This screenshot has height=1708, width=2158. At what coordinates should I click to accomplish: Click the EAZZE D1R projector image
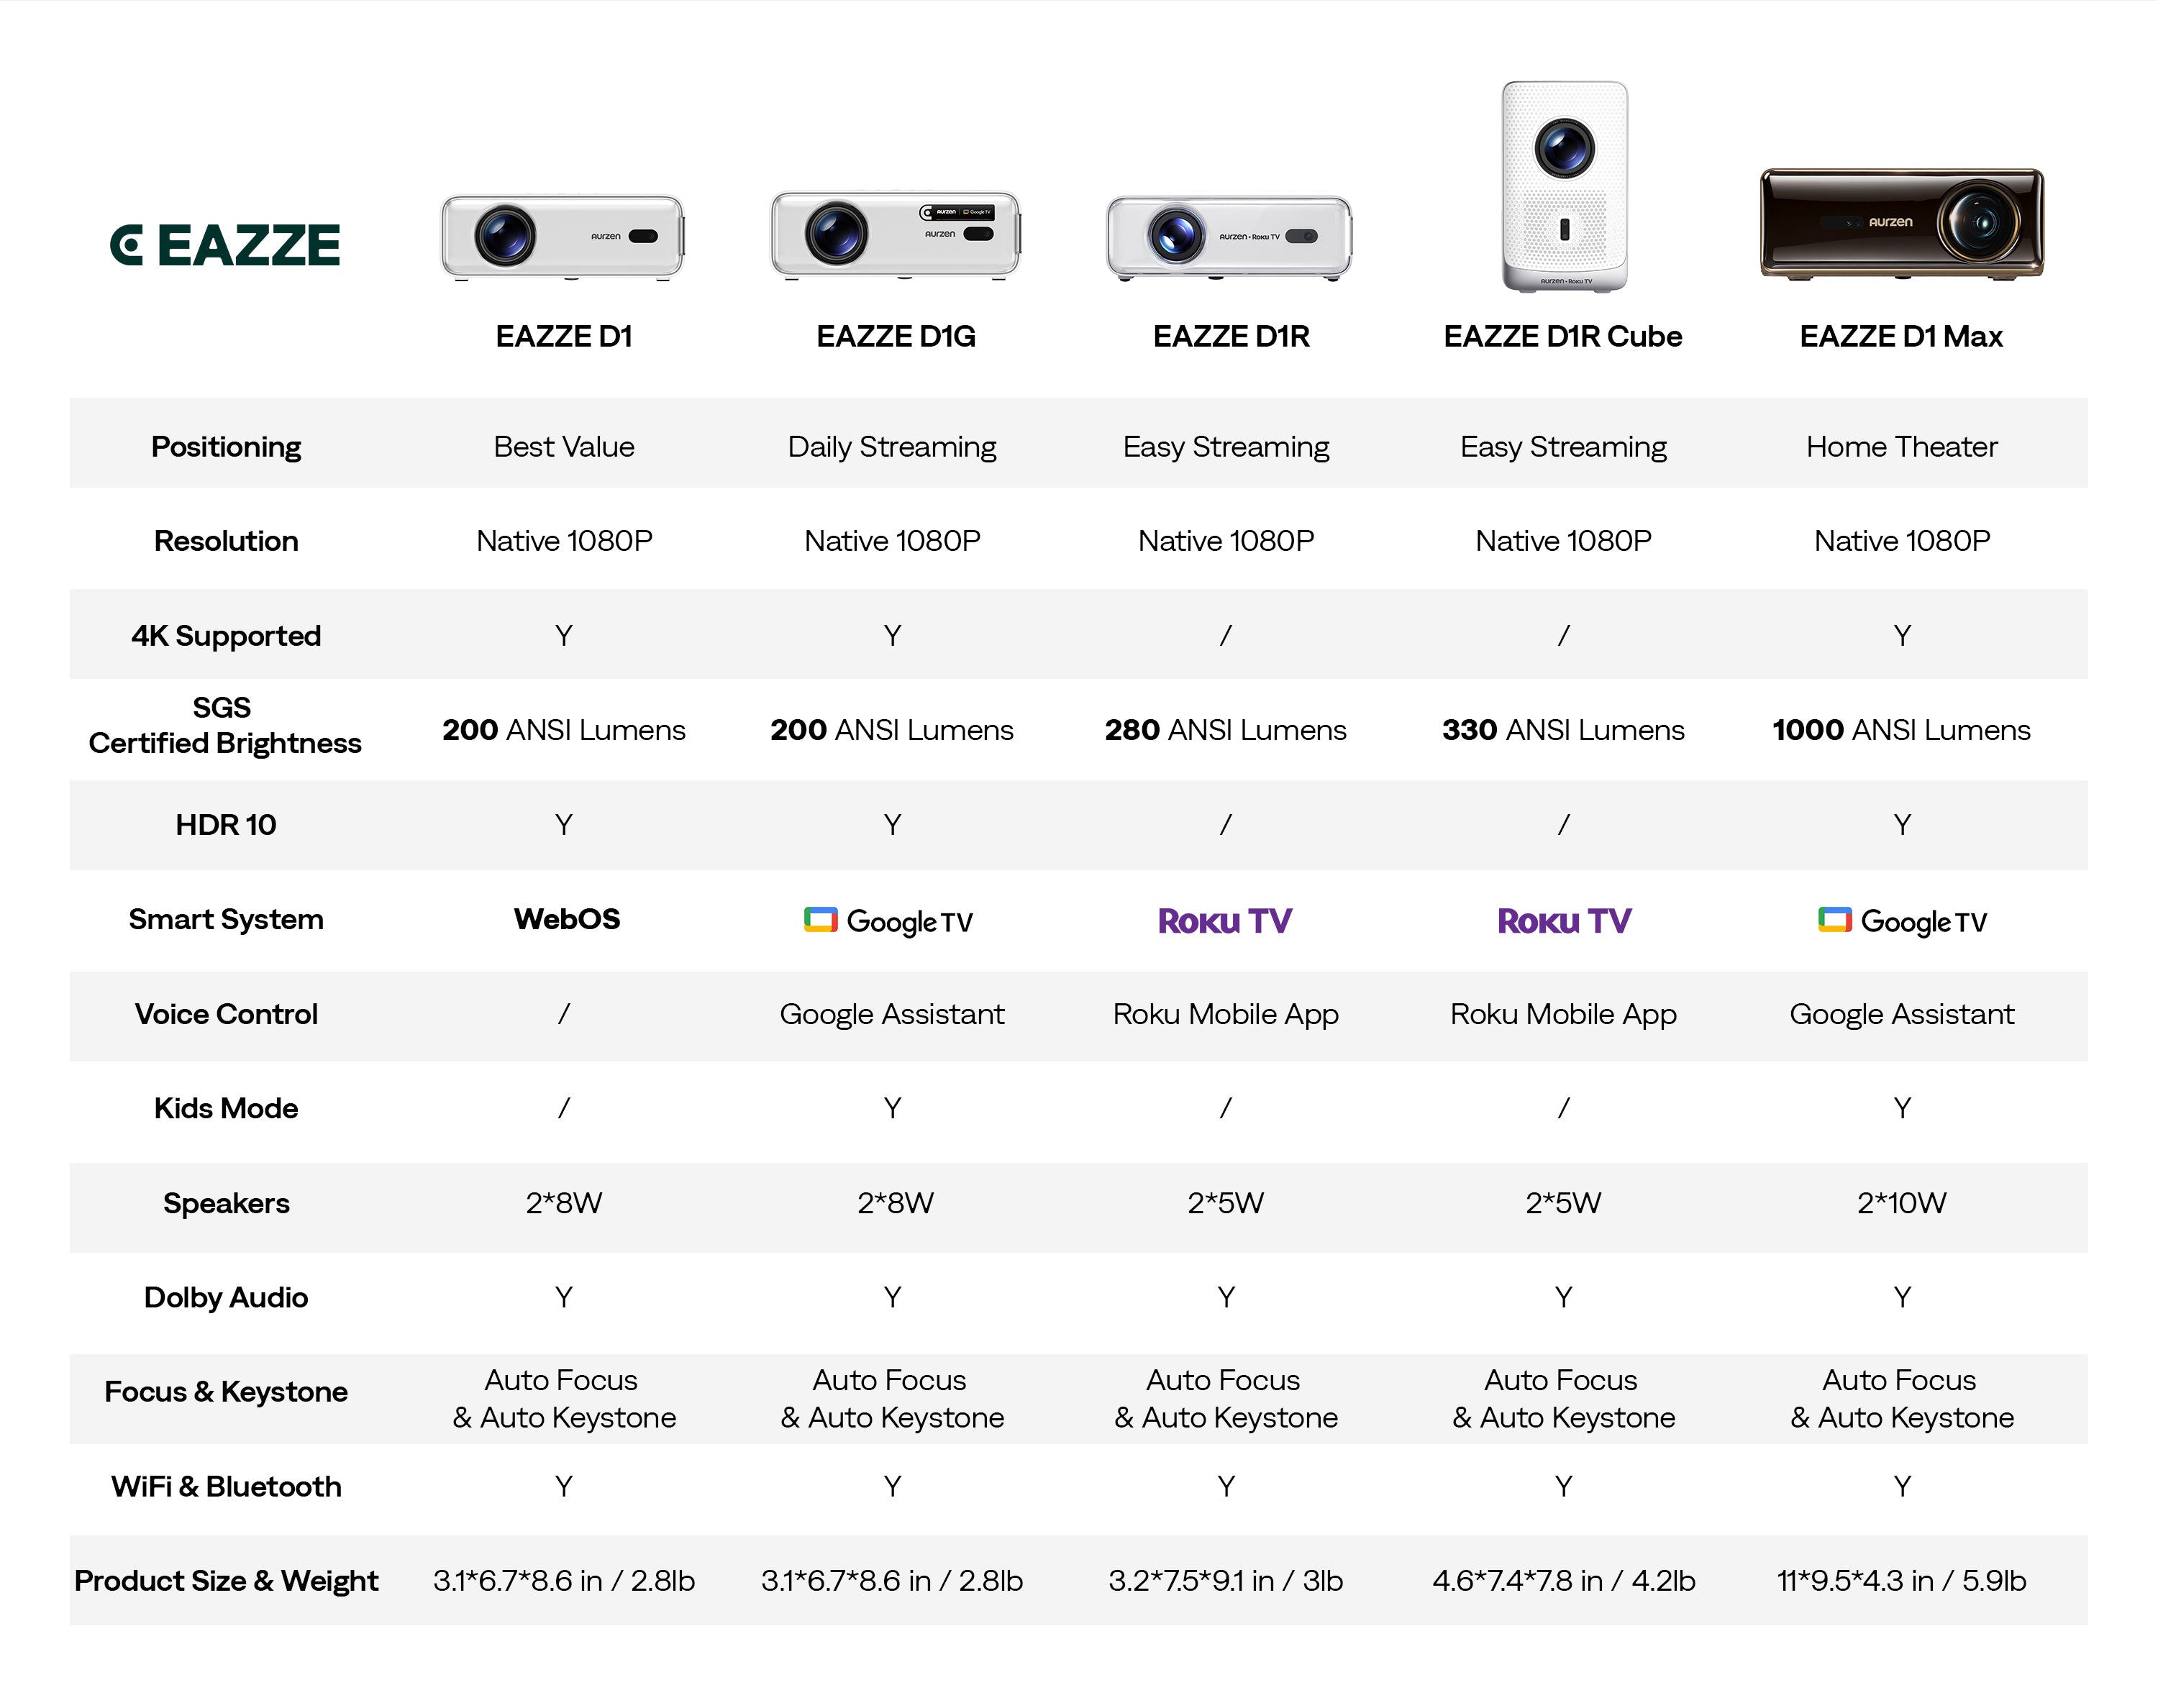pyautogui.click(x=1229, y=237)
